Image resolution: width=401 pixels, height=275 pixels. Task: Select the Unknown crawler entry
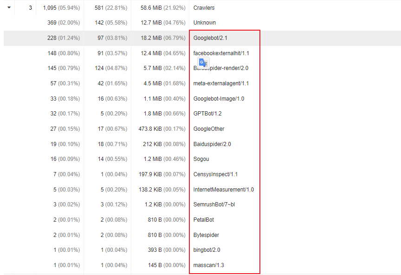point(204,23)
